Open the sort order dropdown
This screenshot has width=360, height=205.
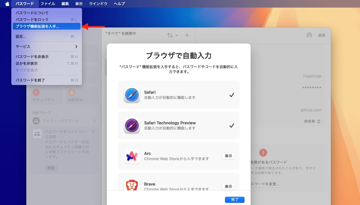point(172,35)
